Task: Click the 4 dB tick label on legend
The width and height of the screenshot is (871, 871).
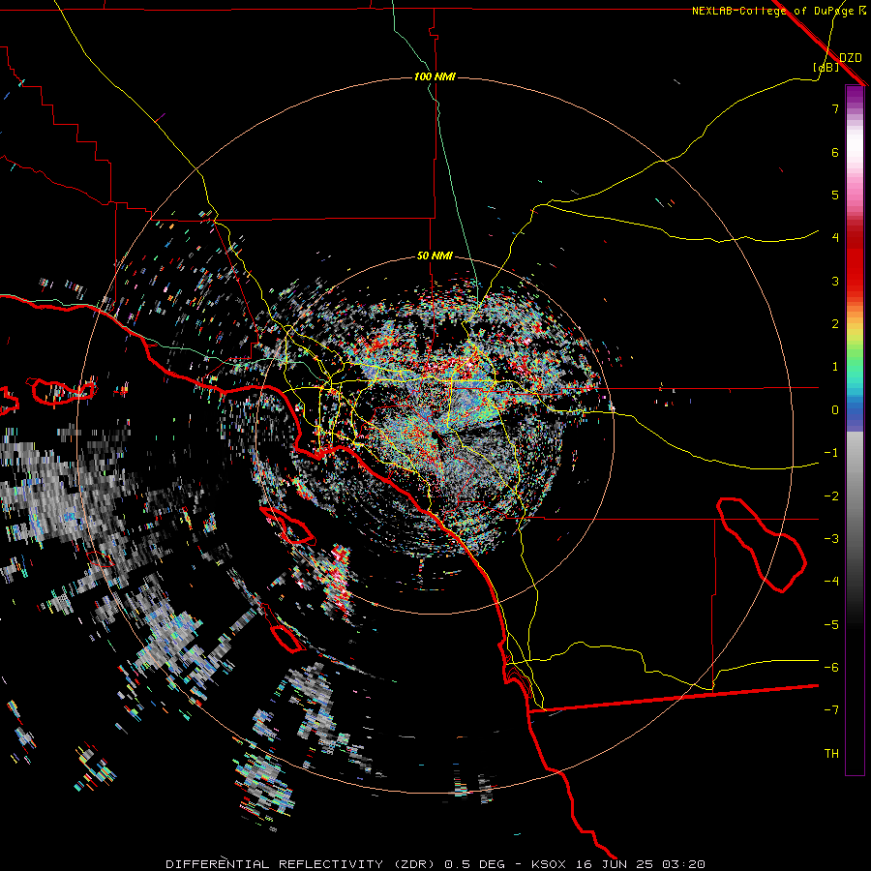Action: click(835, 238)
